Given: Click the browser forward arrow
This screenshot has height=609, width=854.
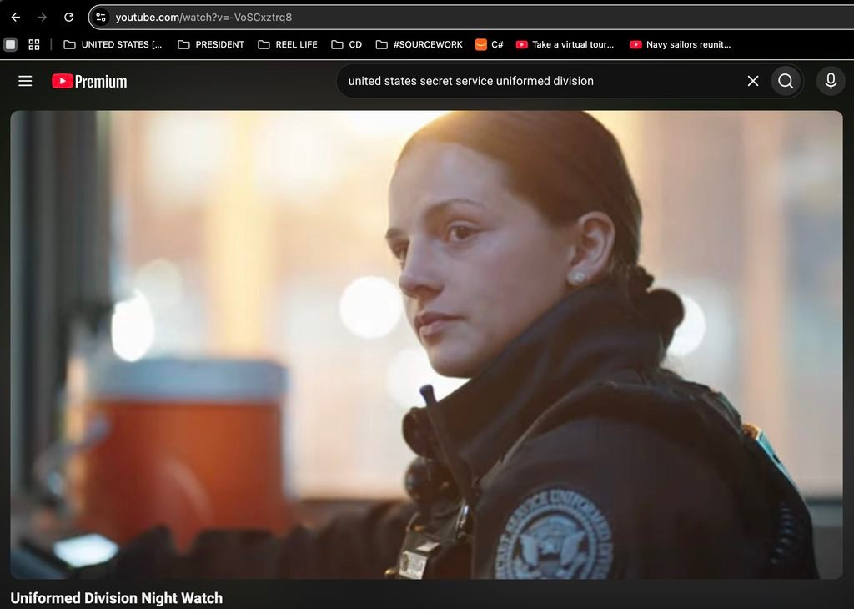Looking at the screenshot, I should tap(42, 18).
